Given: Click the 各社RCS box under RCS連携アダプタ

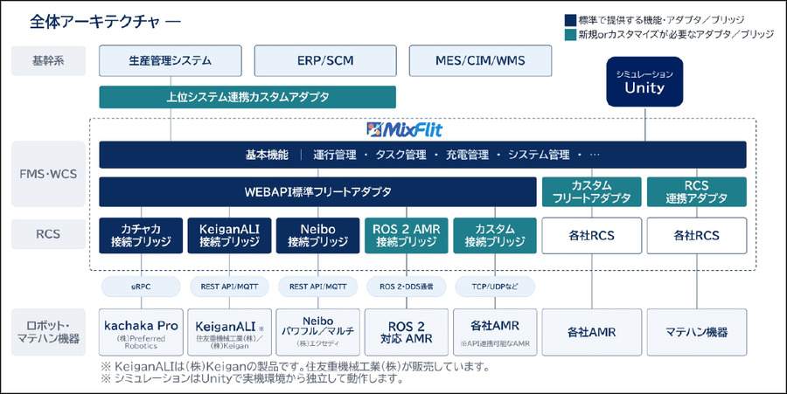Looking at the screenshot, I should (697, 236).
